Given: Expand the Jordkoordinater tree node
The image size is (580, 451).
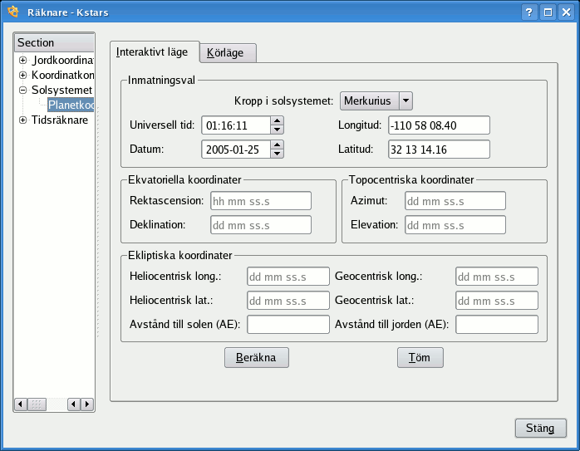Looking at the screenshot, I should click(x=23, y=60).
